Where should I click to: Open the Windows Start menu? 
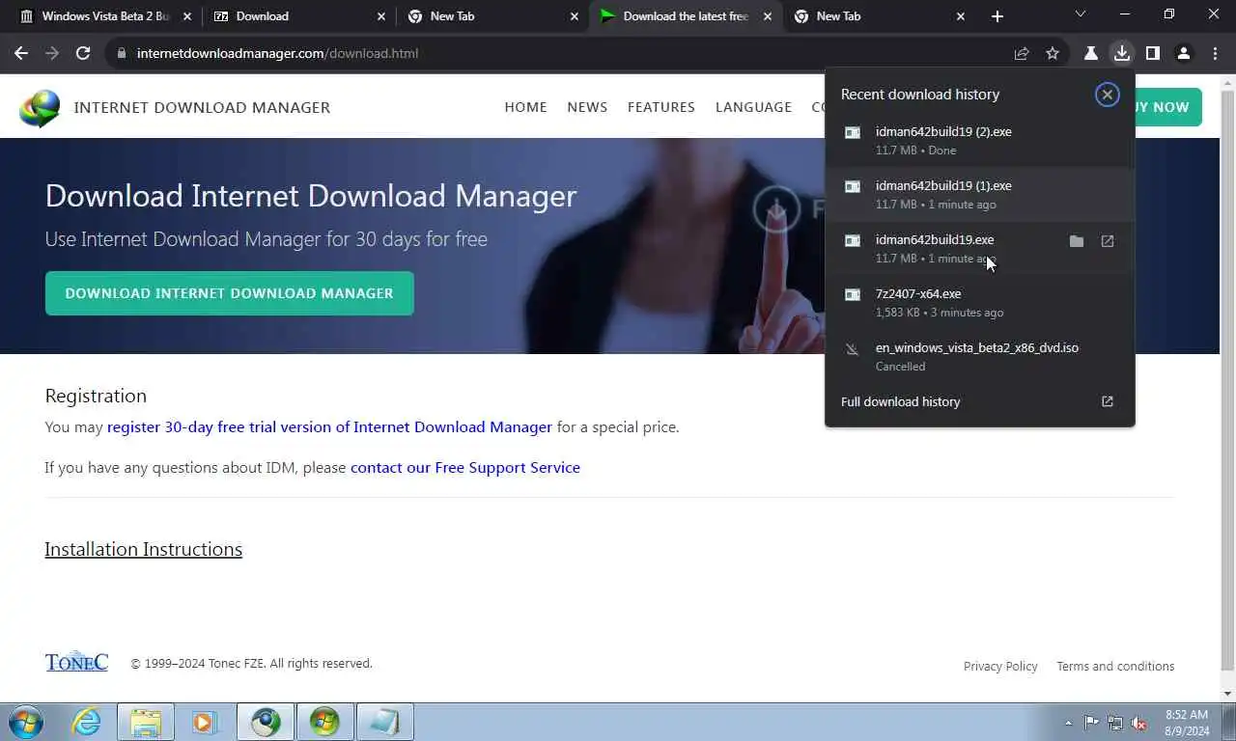pyautogui.click(x=25, y=722)
